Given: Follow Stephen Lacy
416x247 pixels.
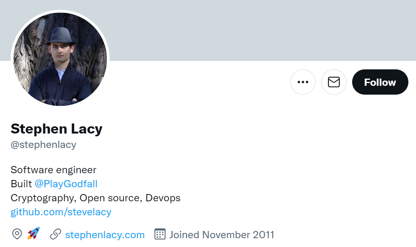Looking at the screenshot, I should coord(380,82).
